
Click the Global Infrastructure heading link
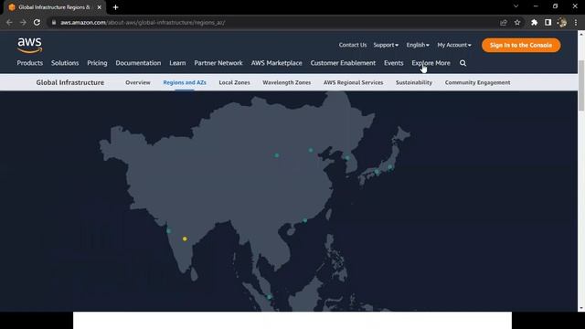click(70, 82)
